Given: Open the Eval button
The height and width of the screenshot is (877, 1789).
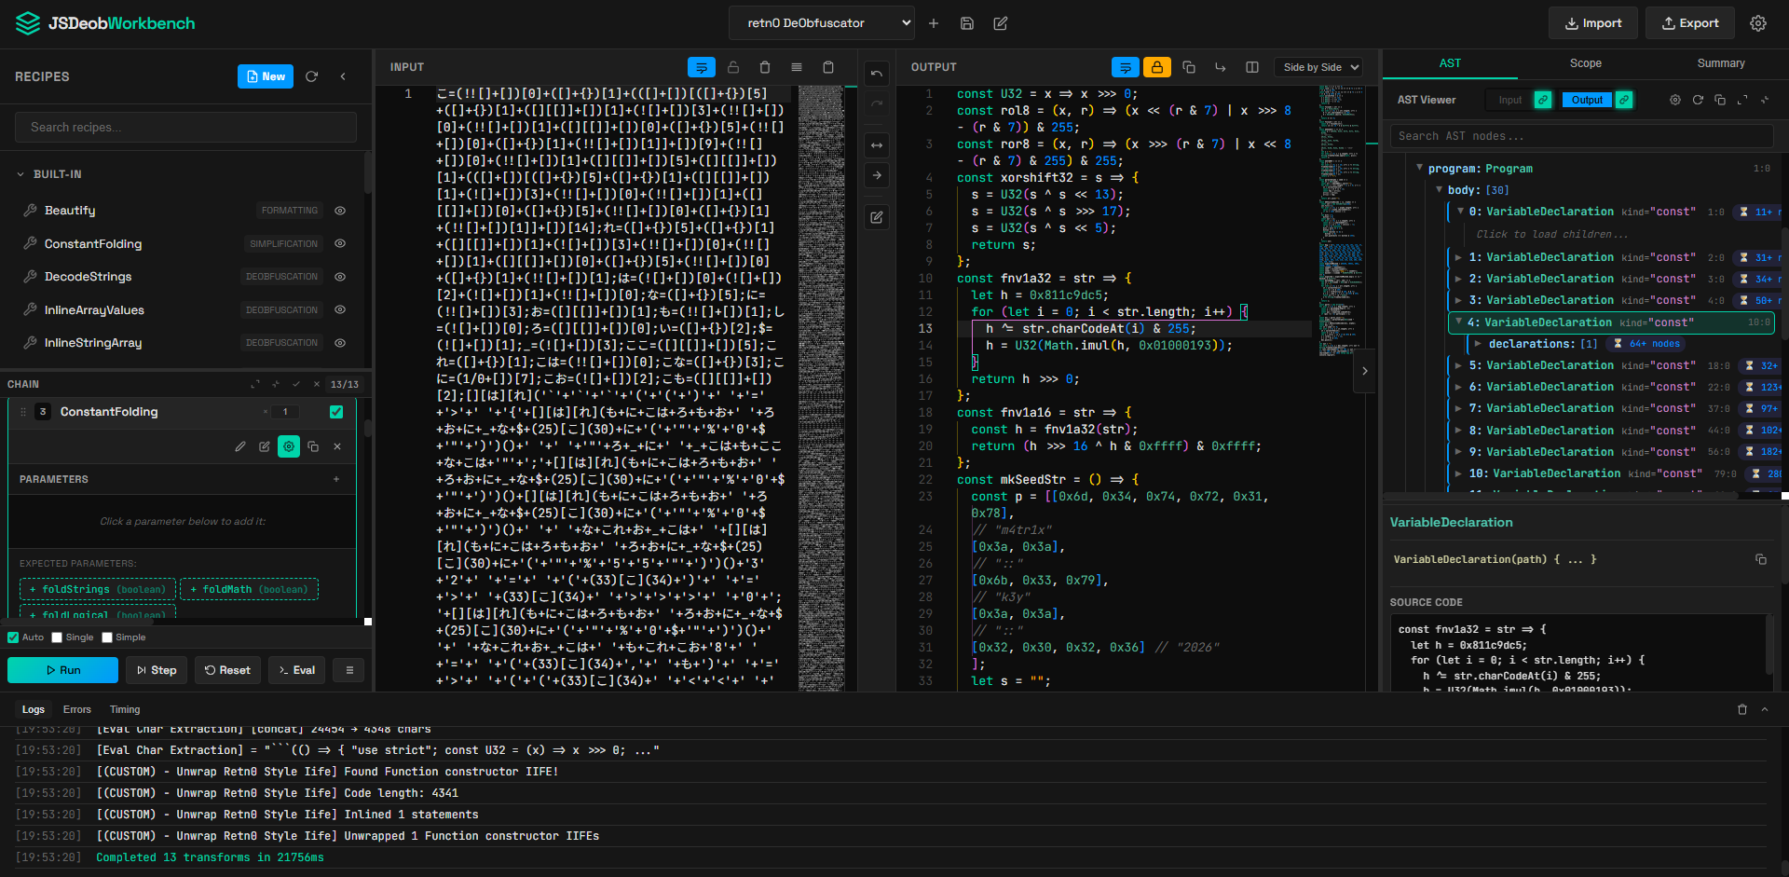Looking at the screenshot, I should [297, 670].
